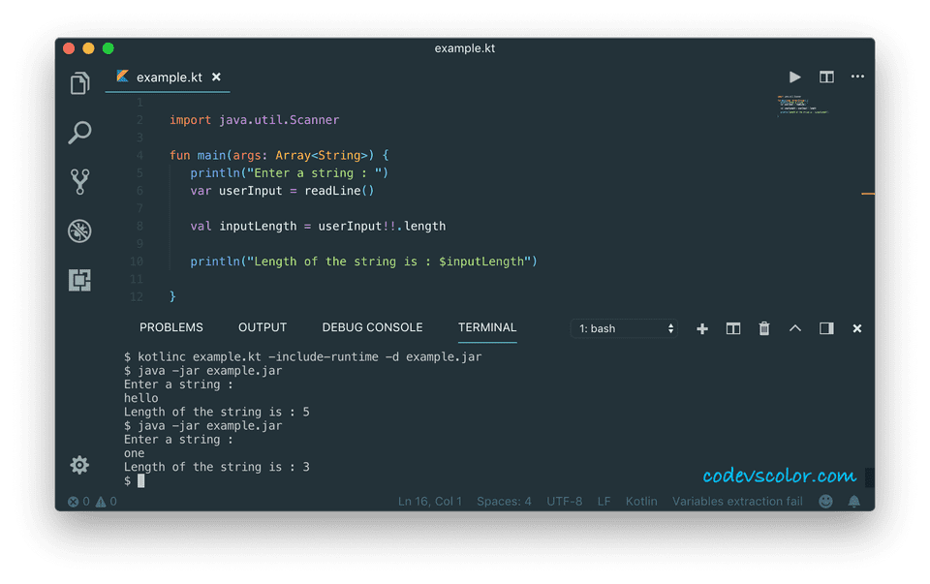Toggle the secondary panel layout icon
Viewport: 930px width, 584px height.
pos(825,328)
